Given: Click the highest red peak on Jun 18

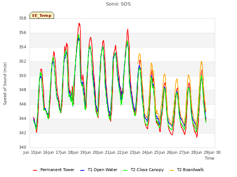Looking at the screenshot, I should (x=79, y=24).
